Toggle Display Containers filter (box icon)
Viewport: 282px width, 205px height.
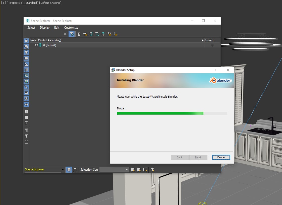tap(26, 93)
